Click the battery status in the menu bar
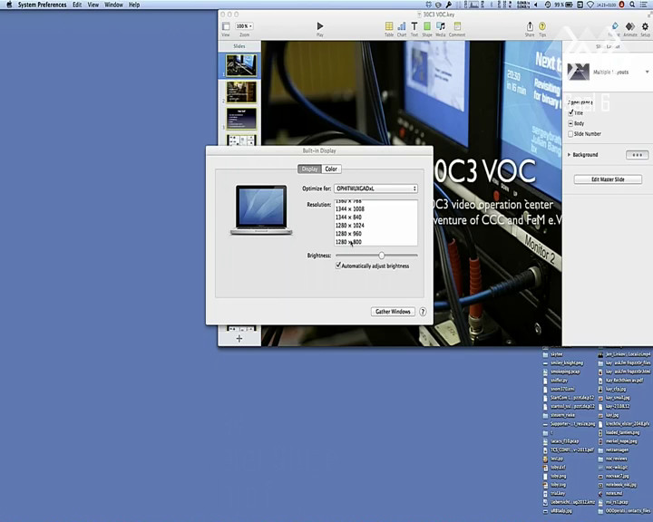This screenshot has width=653, height=522. tap(563, 5)
